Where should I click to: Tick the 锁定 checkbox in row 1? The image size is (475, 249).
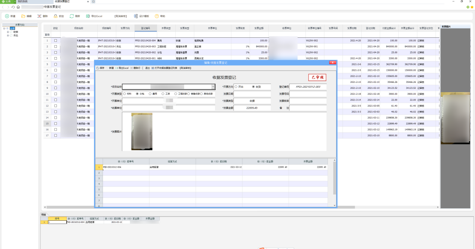click(56, 40)
